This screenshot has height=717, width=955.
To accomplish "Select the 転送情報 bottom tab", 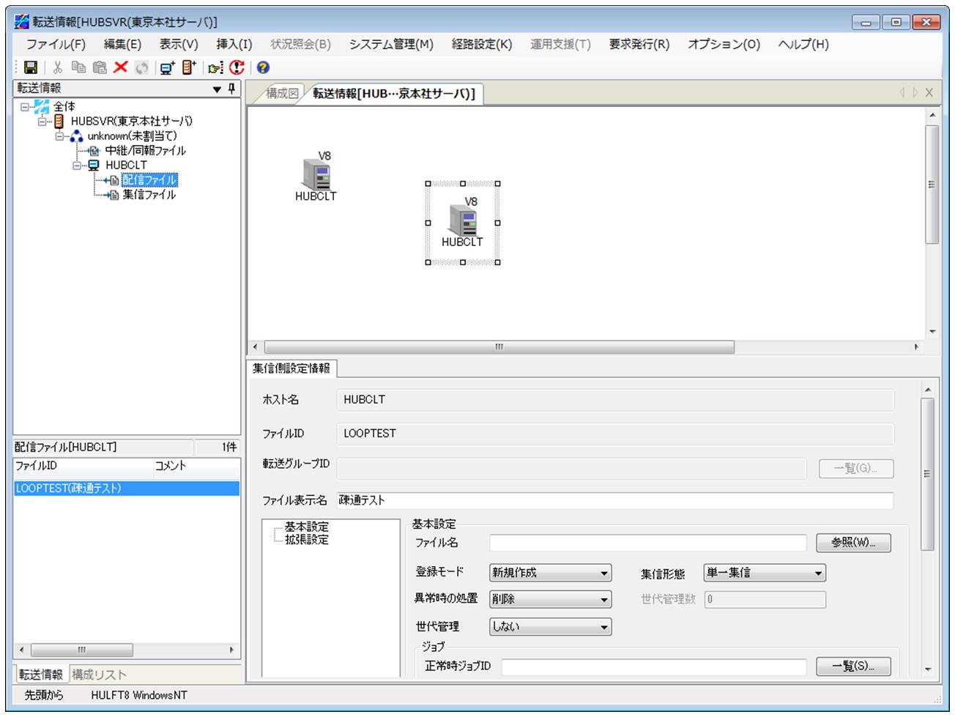I will [x=40, y=675].
